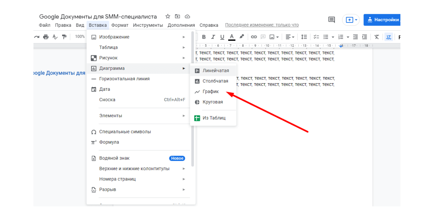Screen dimensions: 434x217
Task: Click the clear formatting icon
Action: pos(376,37)
